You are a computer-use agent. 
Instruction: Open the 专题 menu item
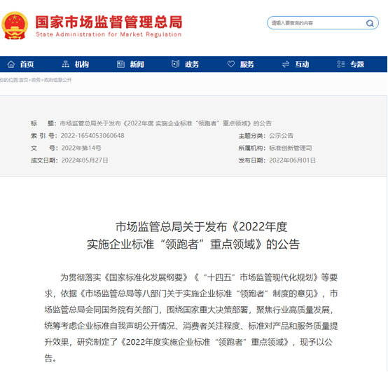(356, 64)
